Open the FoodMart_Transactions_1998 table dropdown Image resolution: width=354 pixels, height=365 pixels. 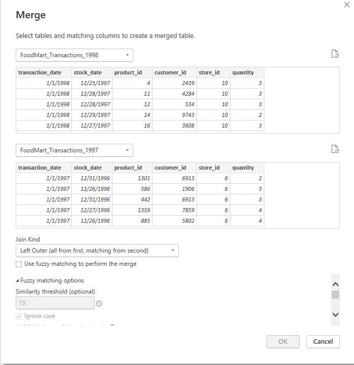click(x=74, y=55)
